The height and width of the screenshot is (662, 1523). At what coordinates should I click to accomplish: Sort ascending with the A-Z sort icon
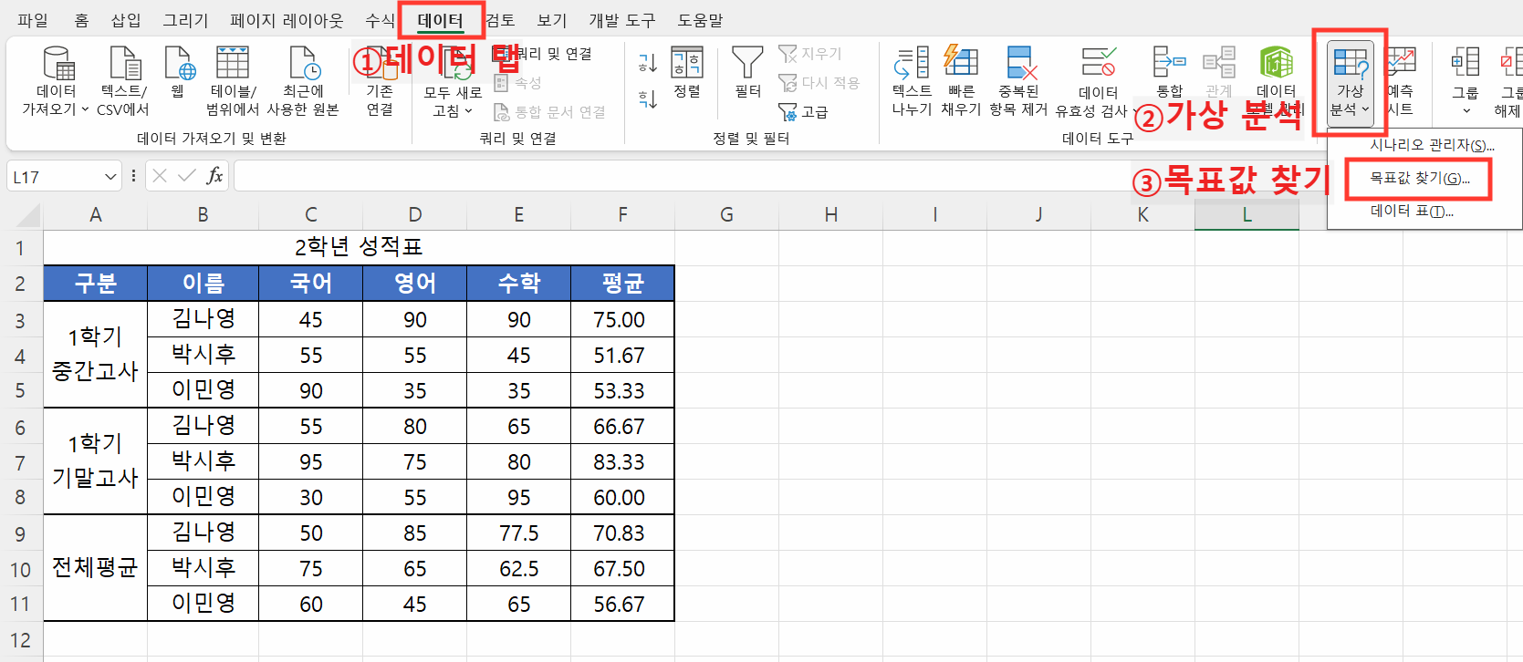tap(647, 62)
